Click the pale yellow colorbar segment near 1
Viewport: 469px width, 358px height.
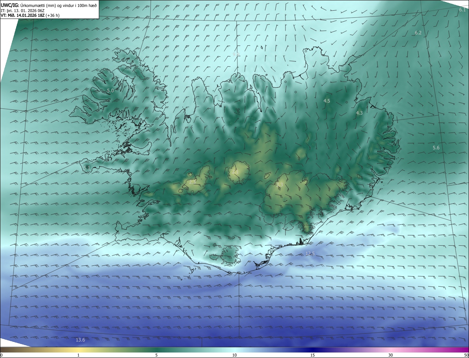(x=78, y=350)
